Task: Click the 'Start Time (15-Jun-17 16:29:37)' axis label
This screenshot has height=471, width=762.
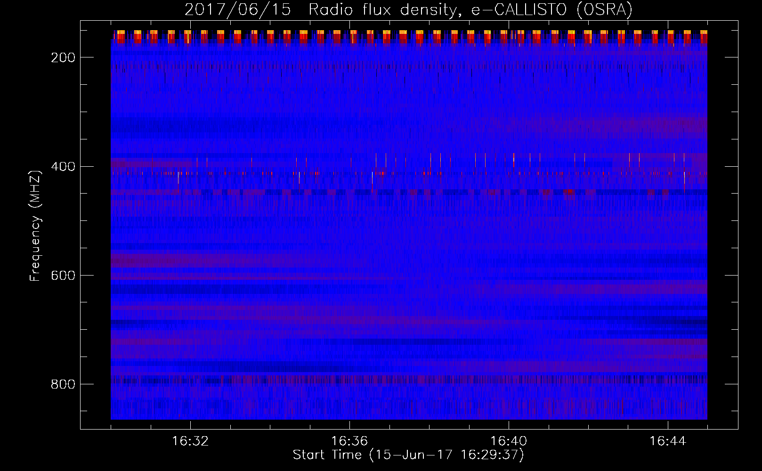Action: click(x=408, y=455)
